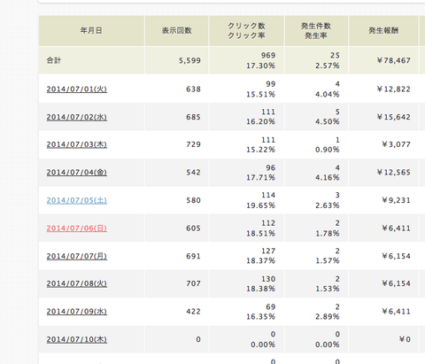Open the 2014/07/10(木) date link
This screenshot has width=425, height=364.
[x=77, y=339]
